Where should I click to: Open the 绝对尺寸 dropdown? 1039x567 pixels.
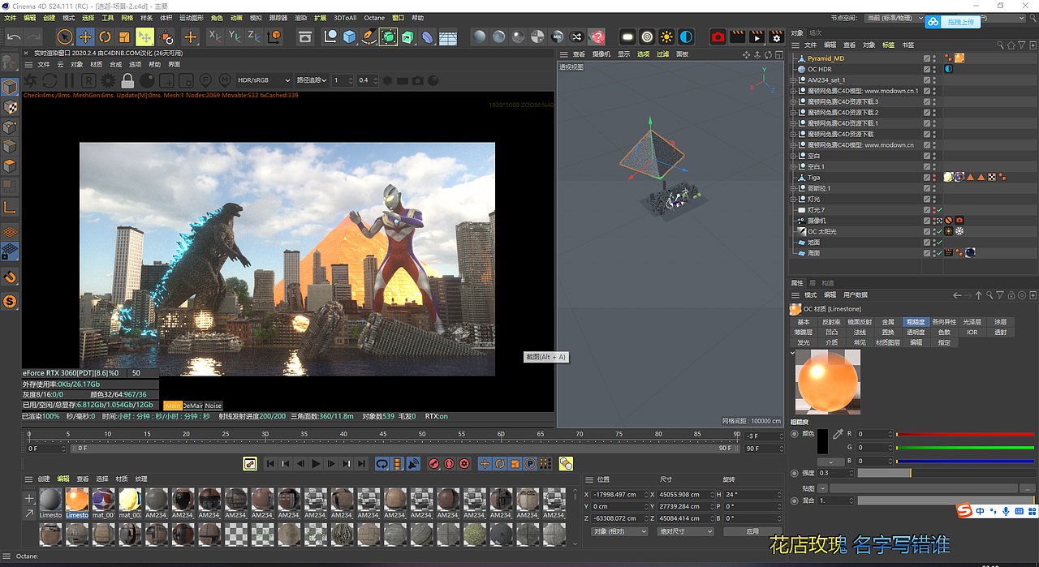(686, 531)
